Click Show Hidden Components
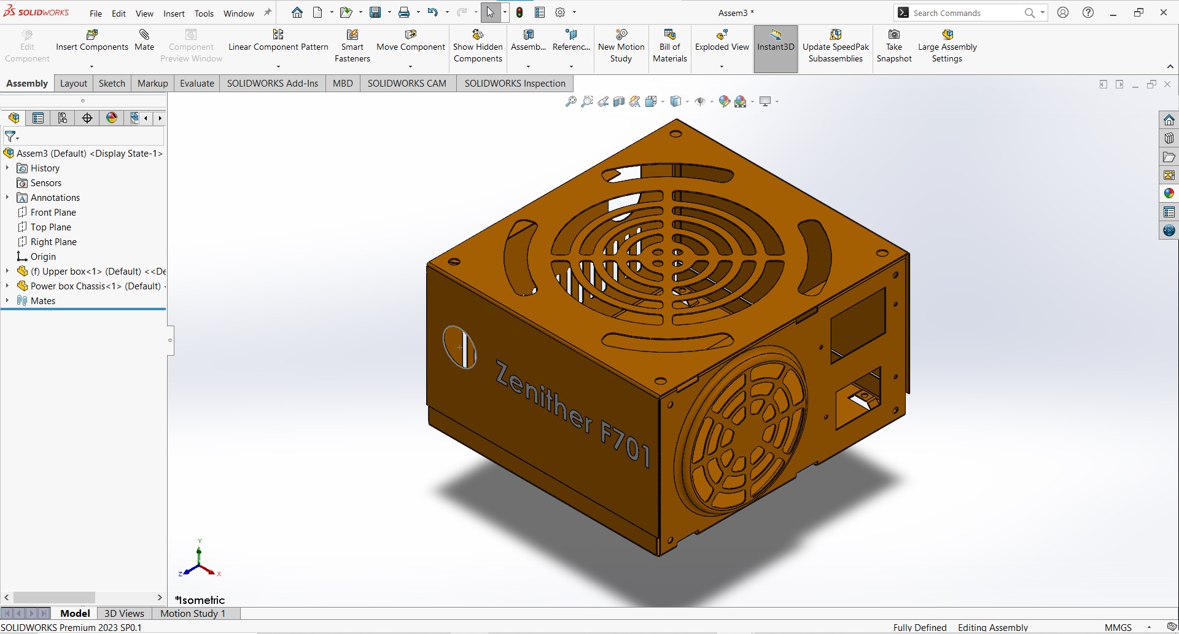The height and width of the screenshot is (634, 1179). pos(478,46)
